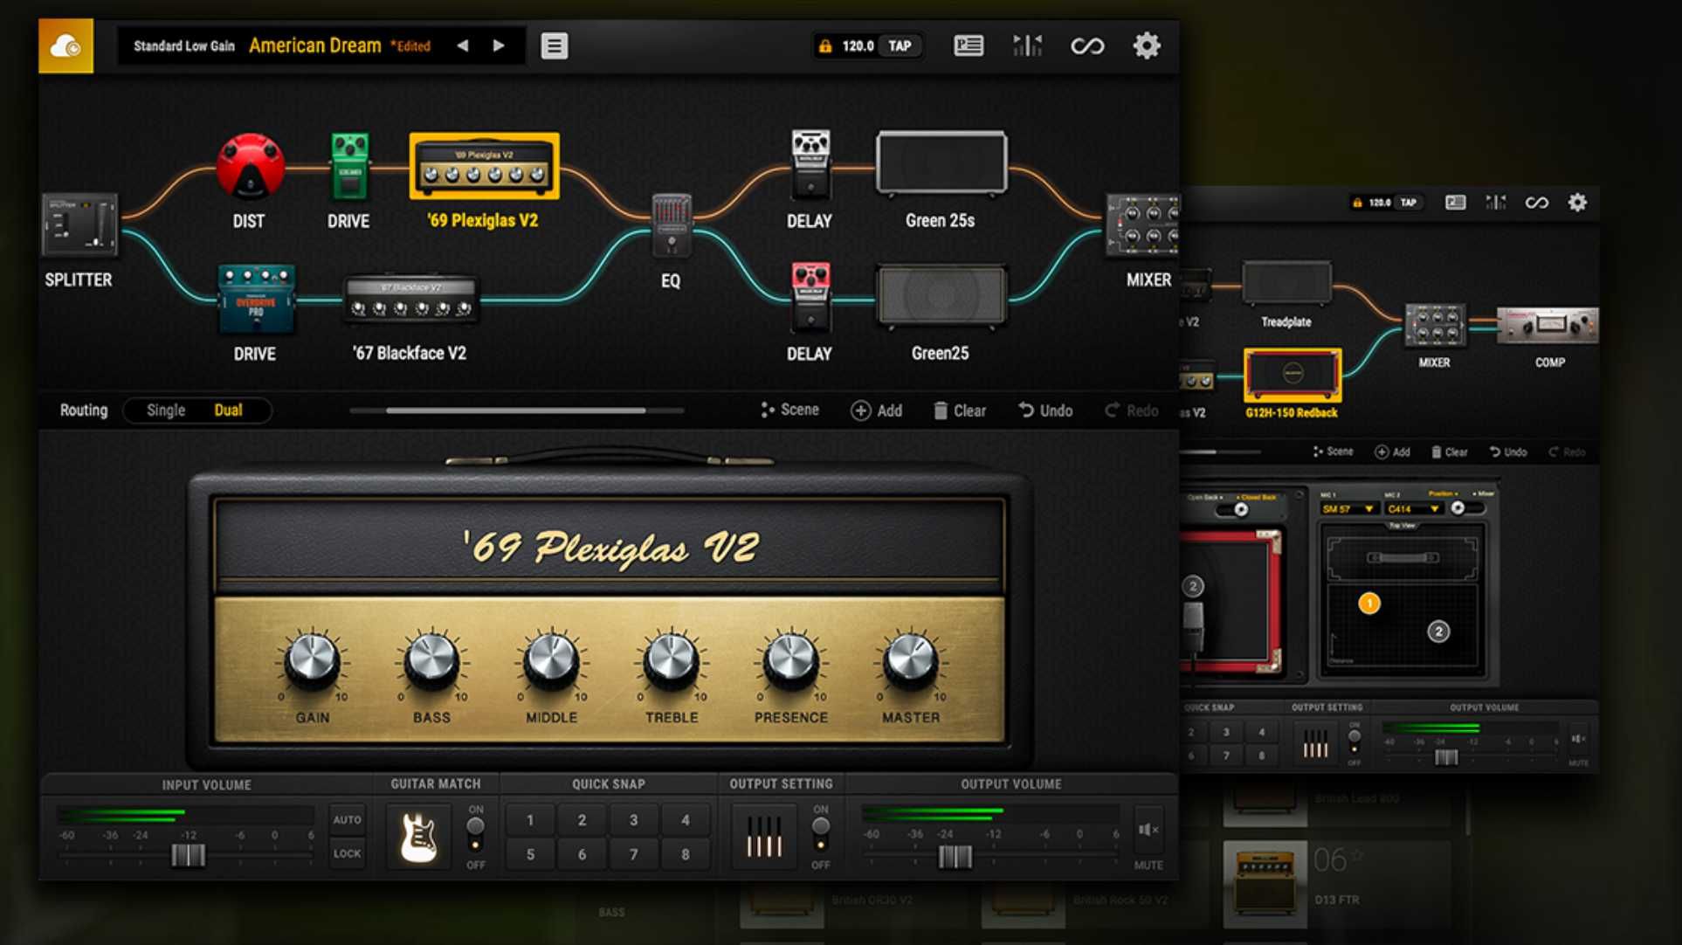Select Quick Snap slot 1
This screenshot has height=945, width=1682.
530,820
